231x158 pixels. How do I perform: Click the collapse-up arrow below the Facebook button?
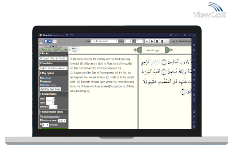[41, 43]
